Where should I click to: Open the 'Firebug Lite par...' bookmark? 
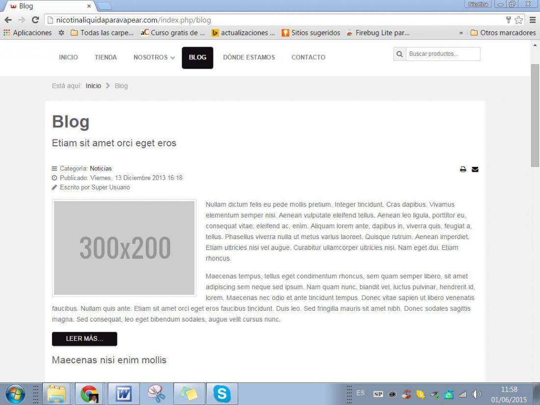pos(378,33)
